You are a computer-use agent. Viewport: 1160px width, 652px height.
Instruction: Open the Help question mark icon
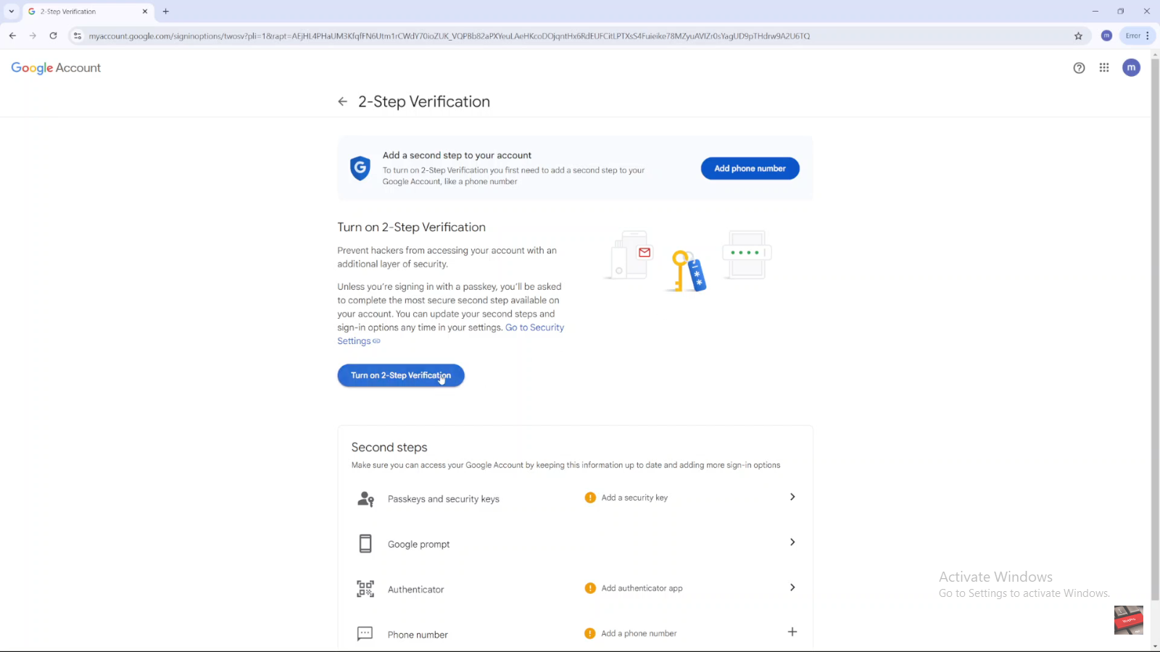[1079, 68]
